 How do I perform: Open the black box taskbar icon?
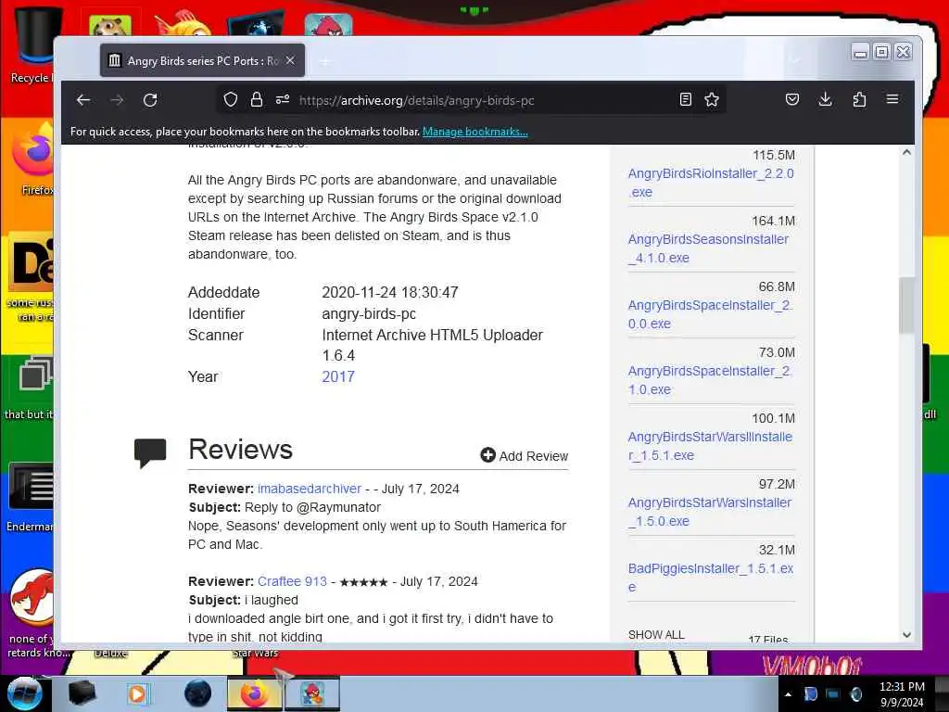(x=82, y=693)
